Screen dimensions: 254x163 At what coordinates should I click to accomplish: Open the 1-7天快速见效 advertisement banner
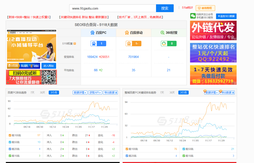click(213, 75)
